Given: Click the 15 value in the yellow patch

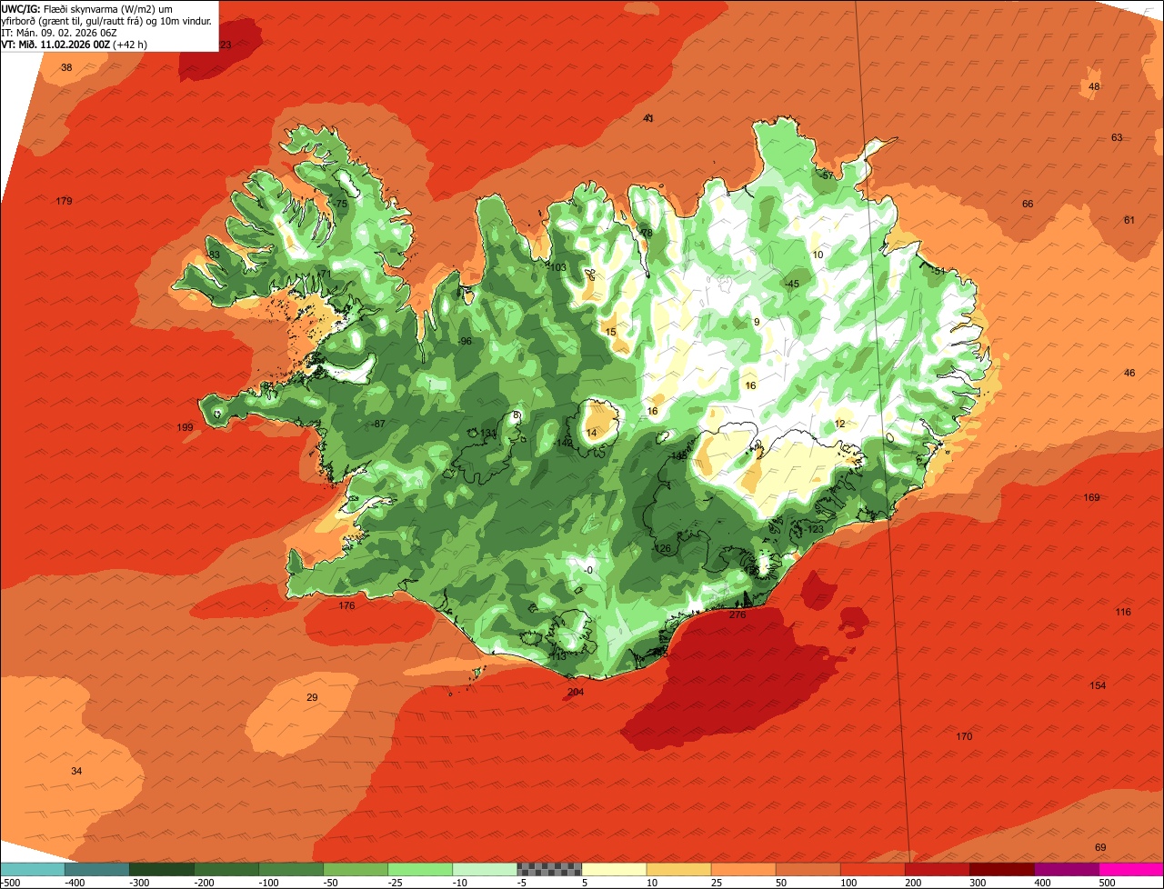Looking at the screenshot, I should 610,333.
